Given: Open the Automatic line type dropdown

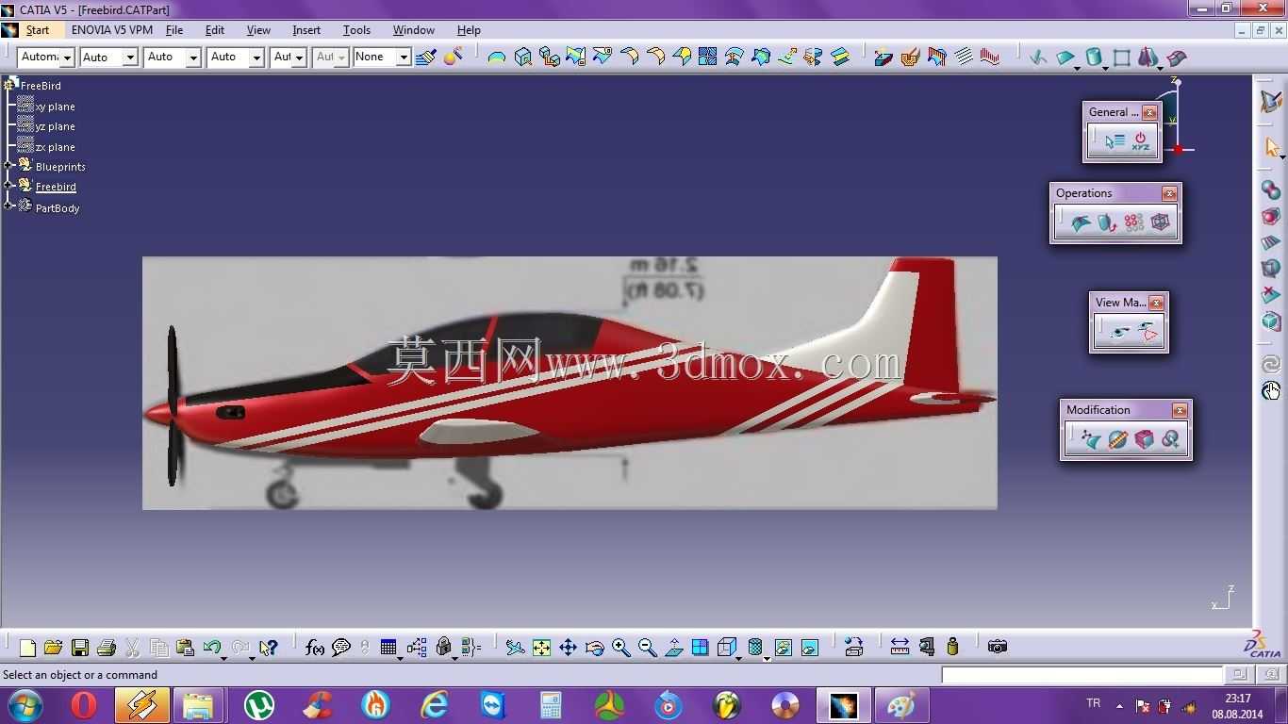Looking at the screenshot, I should (x=68, y=58).
